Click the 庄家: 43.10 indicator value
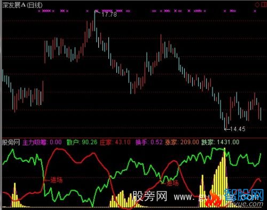This screenshot has width=267, height=210. [x=115, y=142]
